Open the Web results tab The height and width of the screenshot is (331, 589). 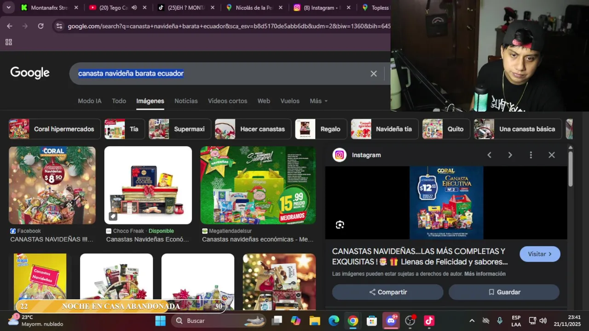point(264,101)
